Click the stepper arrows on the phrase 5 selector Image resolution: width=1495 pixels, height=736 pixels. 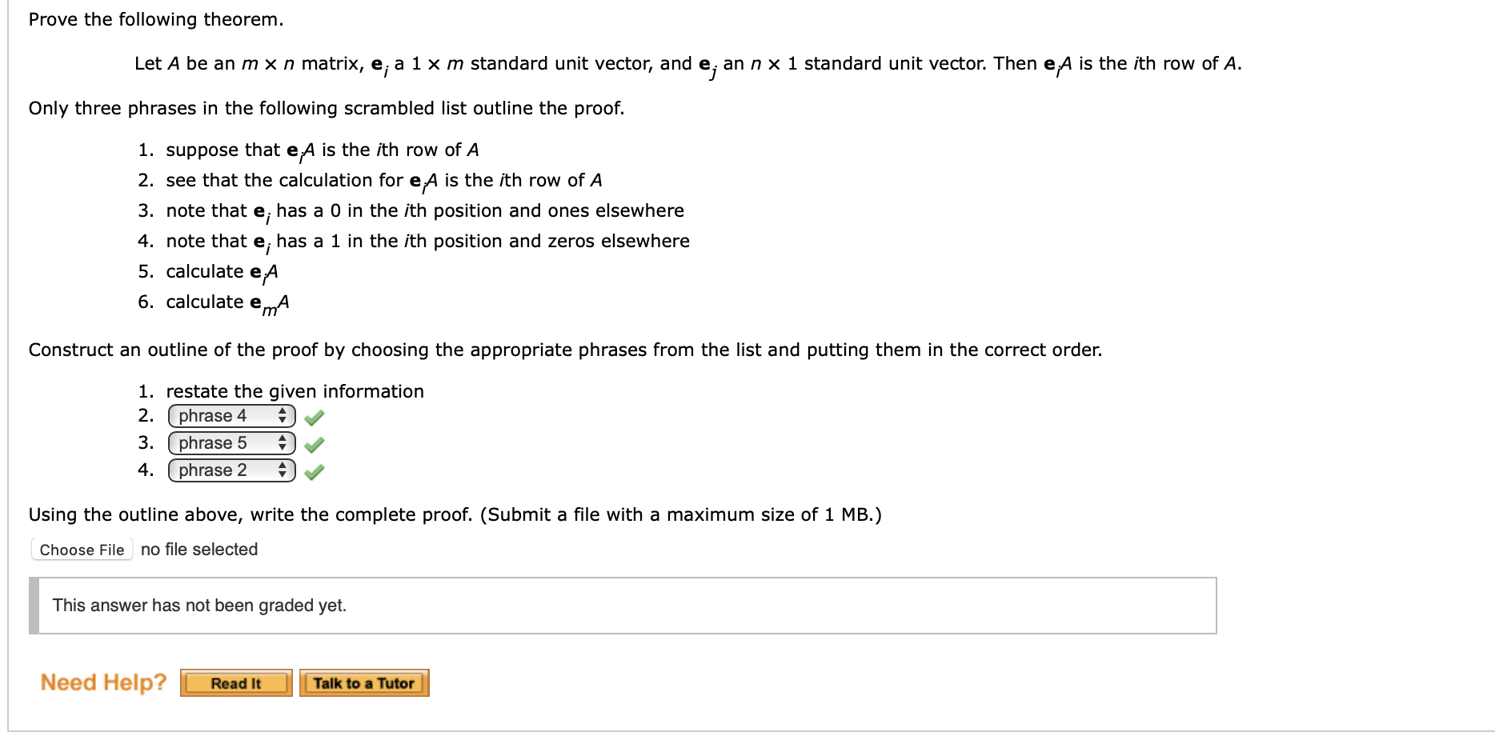pos(282,443)
